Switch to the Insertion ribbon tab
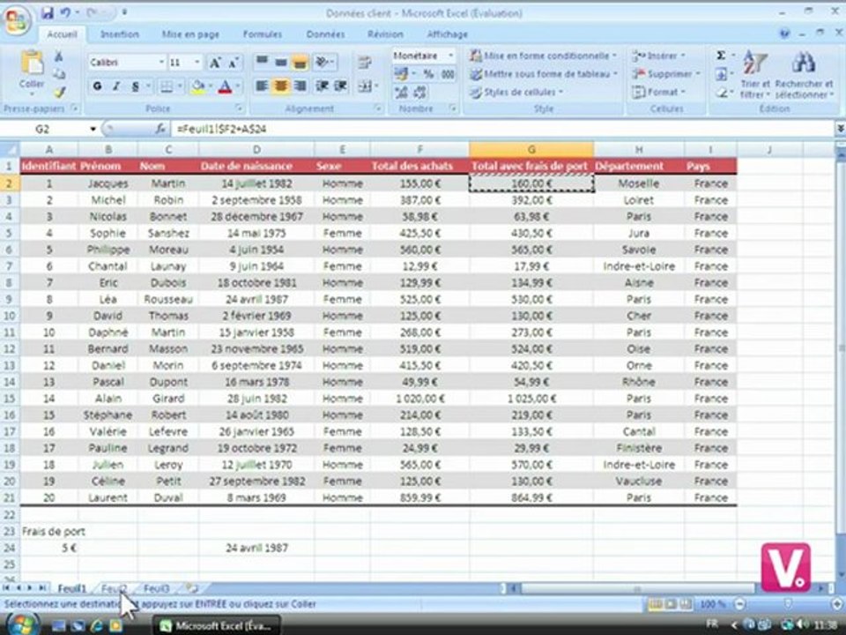Viewport: 846px width, 635px height. (x=120, y=34)
